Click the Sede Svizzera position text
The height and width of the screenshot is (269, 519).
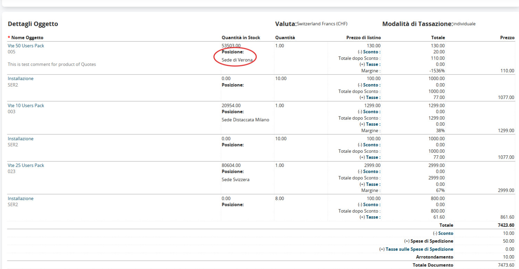tap(236, 180)
